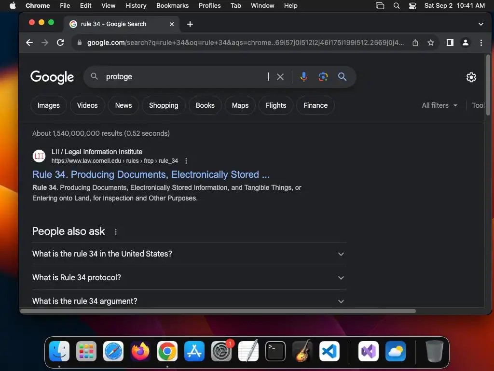
Task: Filter results by Finance
Action: [x=316, y=105]
